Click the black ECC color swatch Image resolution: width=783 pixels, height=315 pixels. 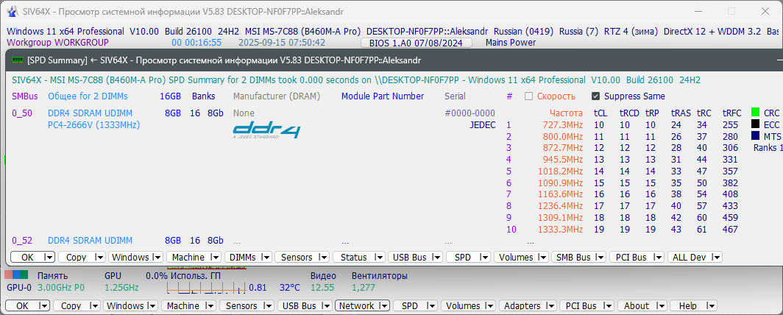pyautogui.click(x=755, y=124)
